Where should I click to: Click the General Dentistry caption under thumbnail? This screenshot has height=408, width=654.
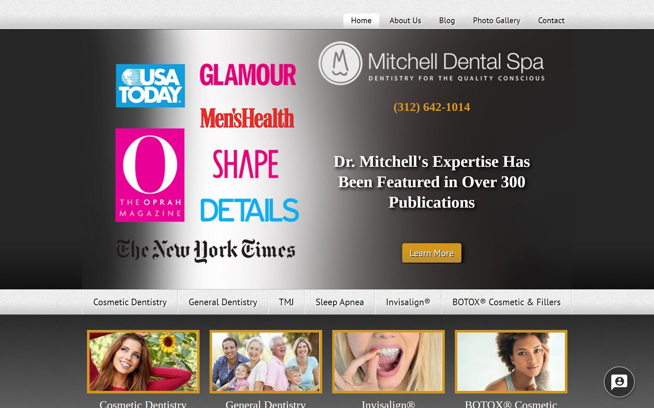click(266, 404)
